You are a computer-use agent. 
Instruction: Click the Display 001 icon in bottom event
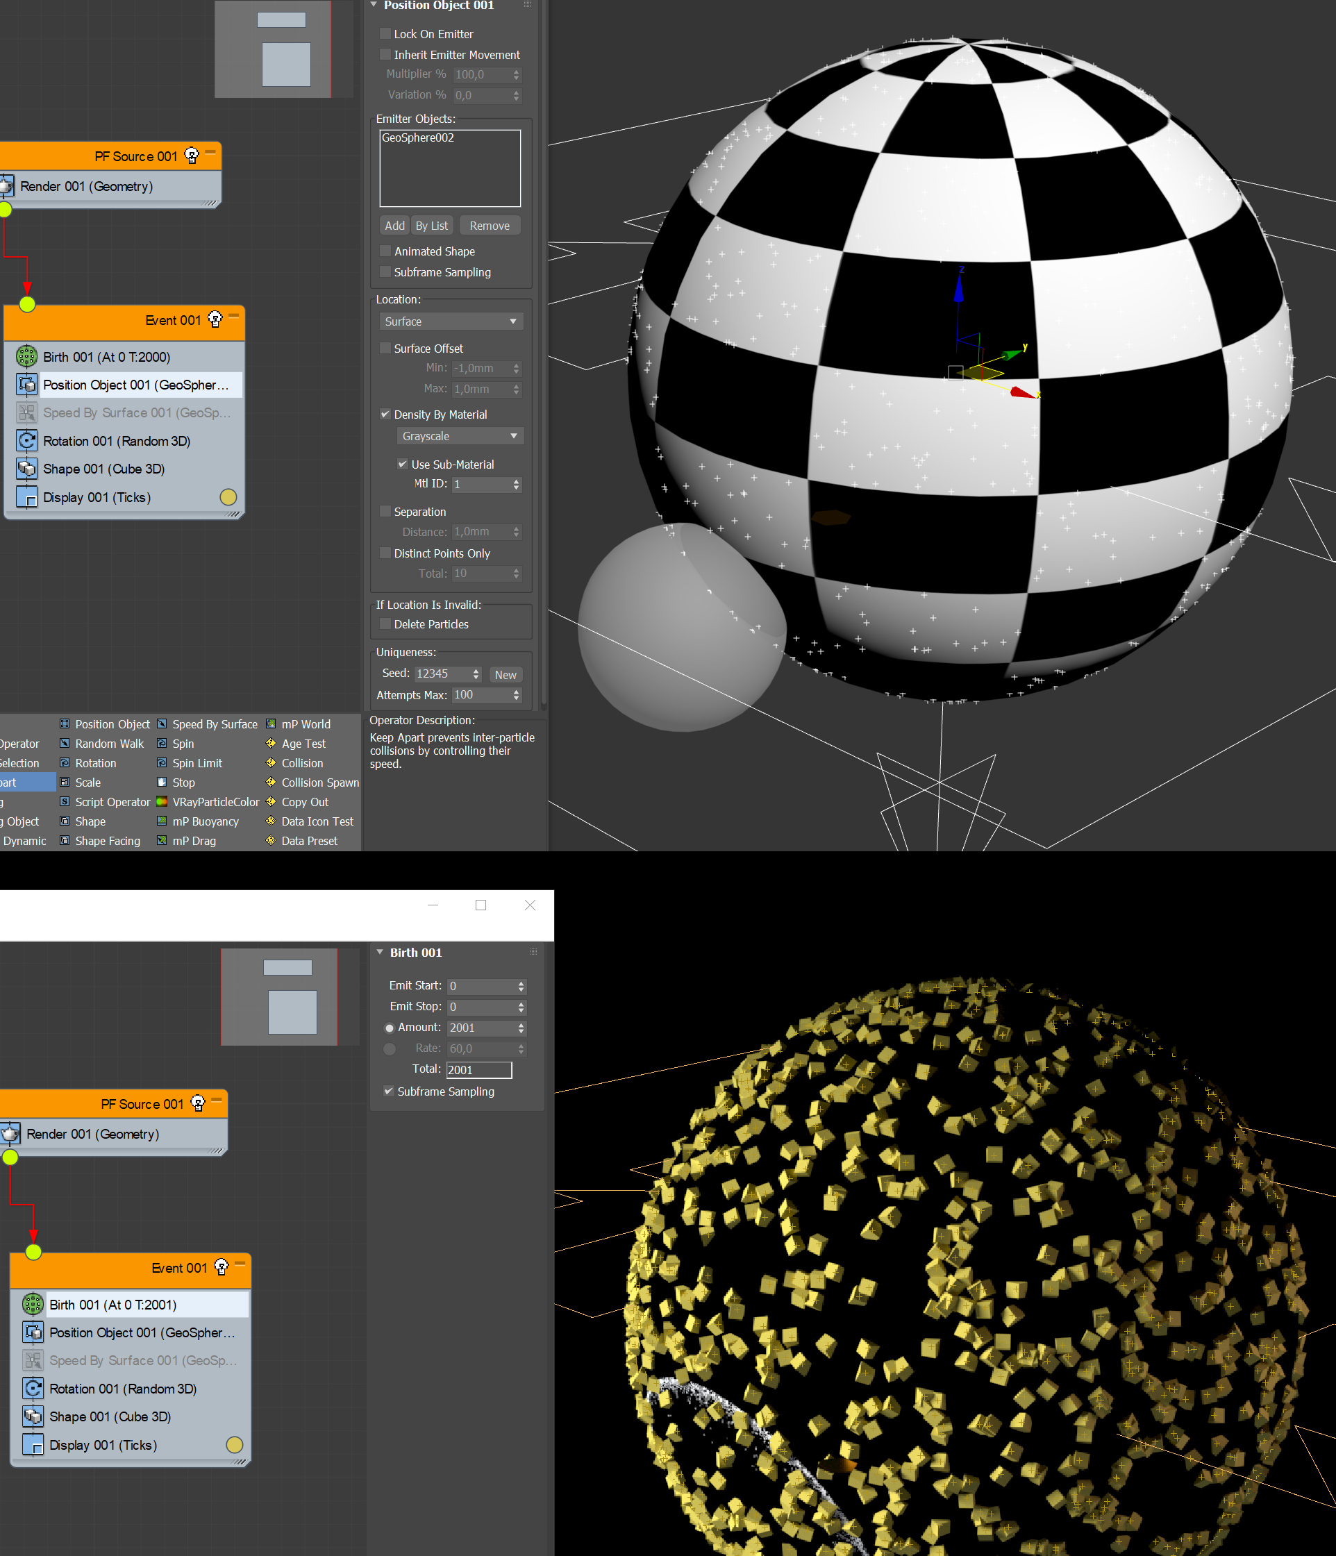coord(33,1445)
